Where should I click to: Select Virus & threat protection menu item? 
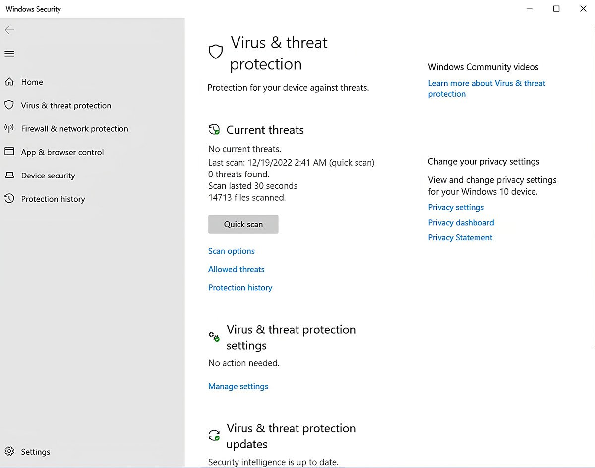point(66,106)
